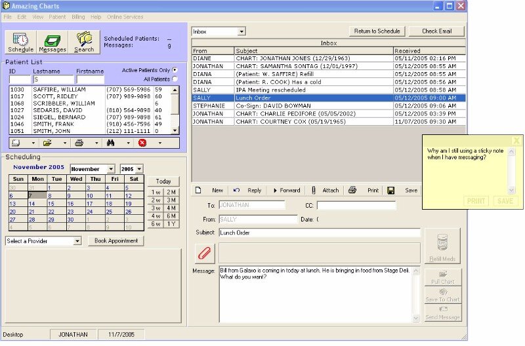Click the Lastname search input field

[x=53, y=79]
